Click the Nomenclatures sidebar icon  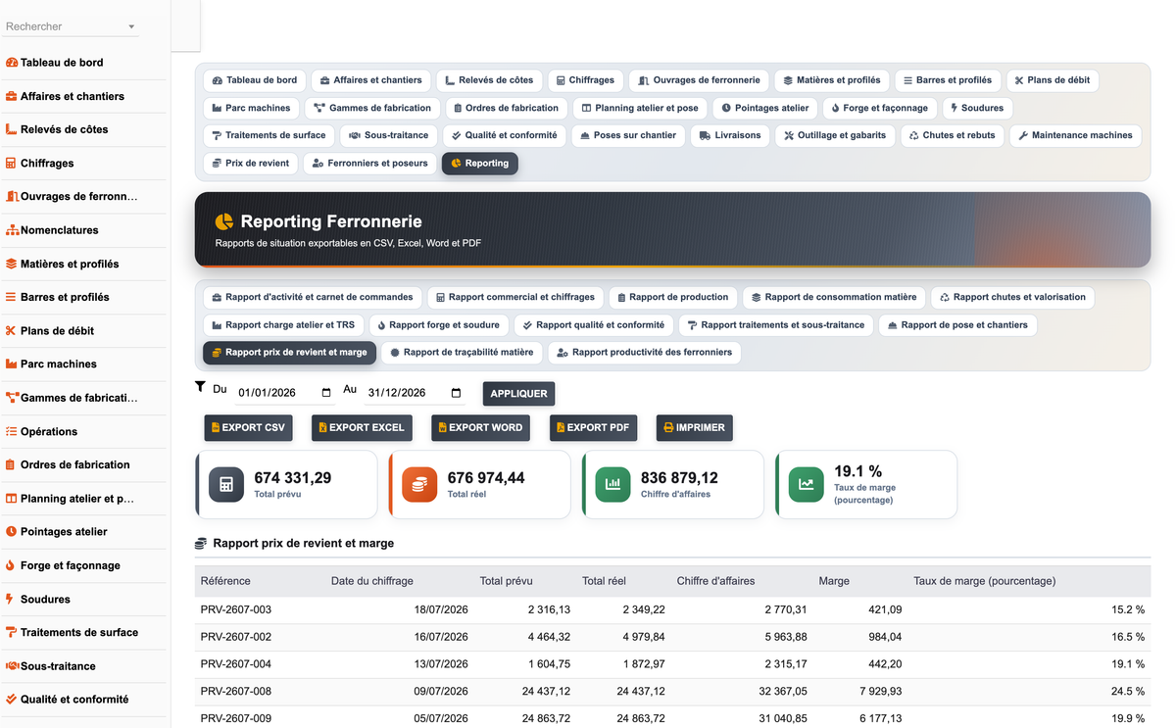(12, 230)
